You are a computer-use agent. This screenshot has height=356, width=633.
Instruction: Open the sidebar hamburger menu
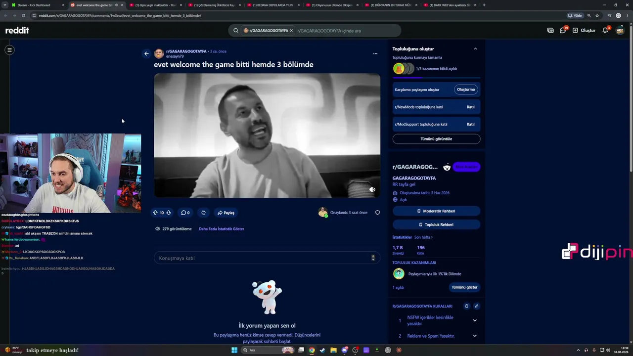click(9, 49)
